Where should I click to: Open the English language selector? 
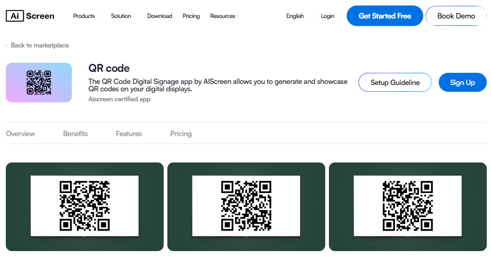(x=295, y=16)
